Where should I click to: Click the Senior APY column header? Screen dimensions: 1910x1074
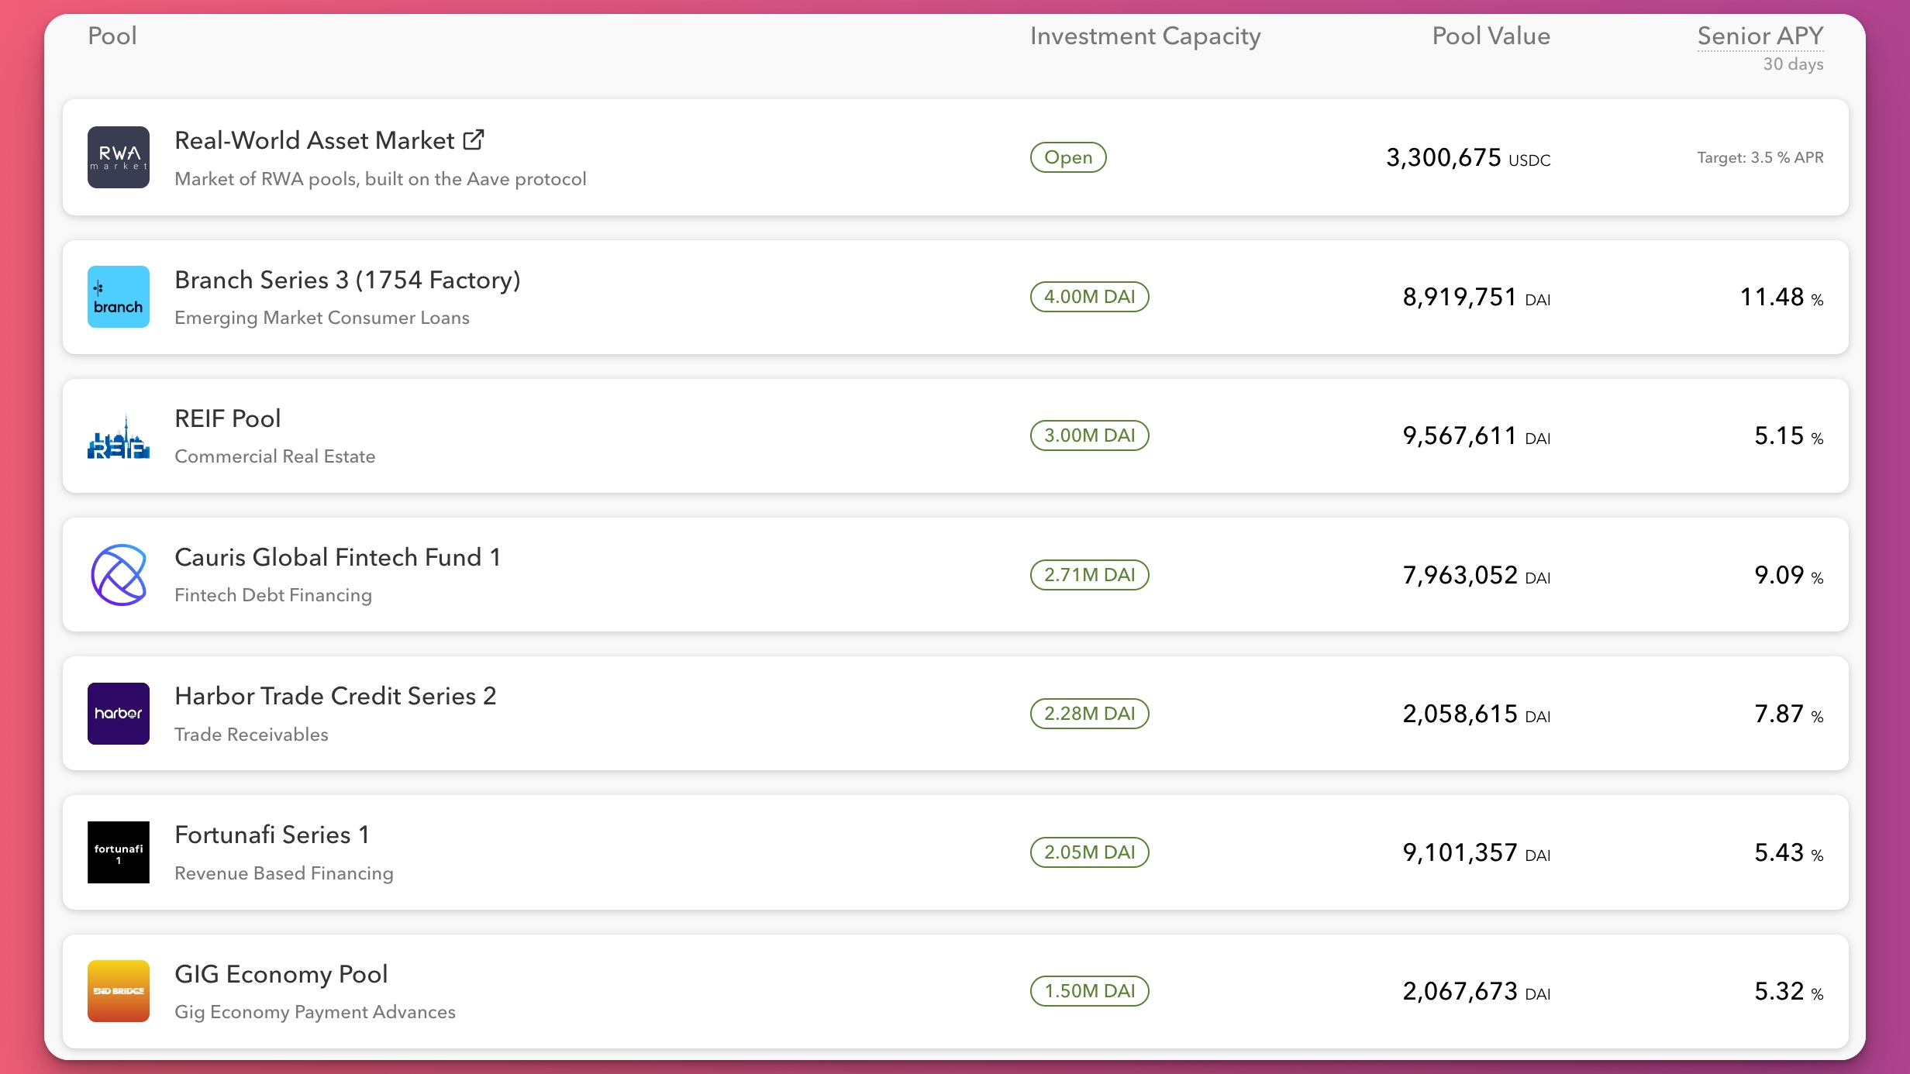(x=1760, y=36)
